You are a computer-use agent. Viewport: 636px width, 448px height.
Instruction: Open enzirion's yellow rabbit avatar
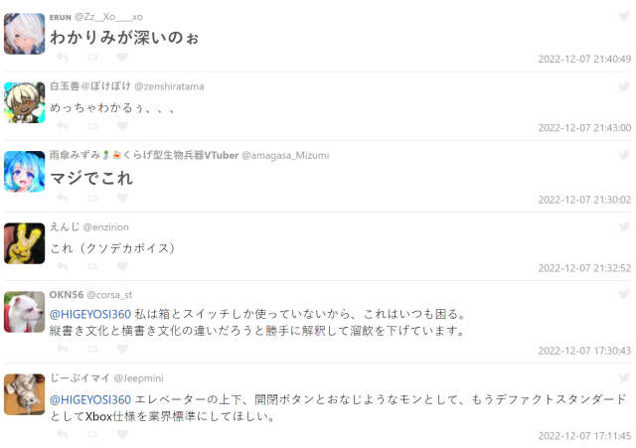tap(25, 243)
